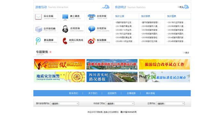Click the 专题聚焦 section heading
Screen dimensions: 224x126
click(42, 52)
